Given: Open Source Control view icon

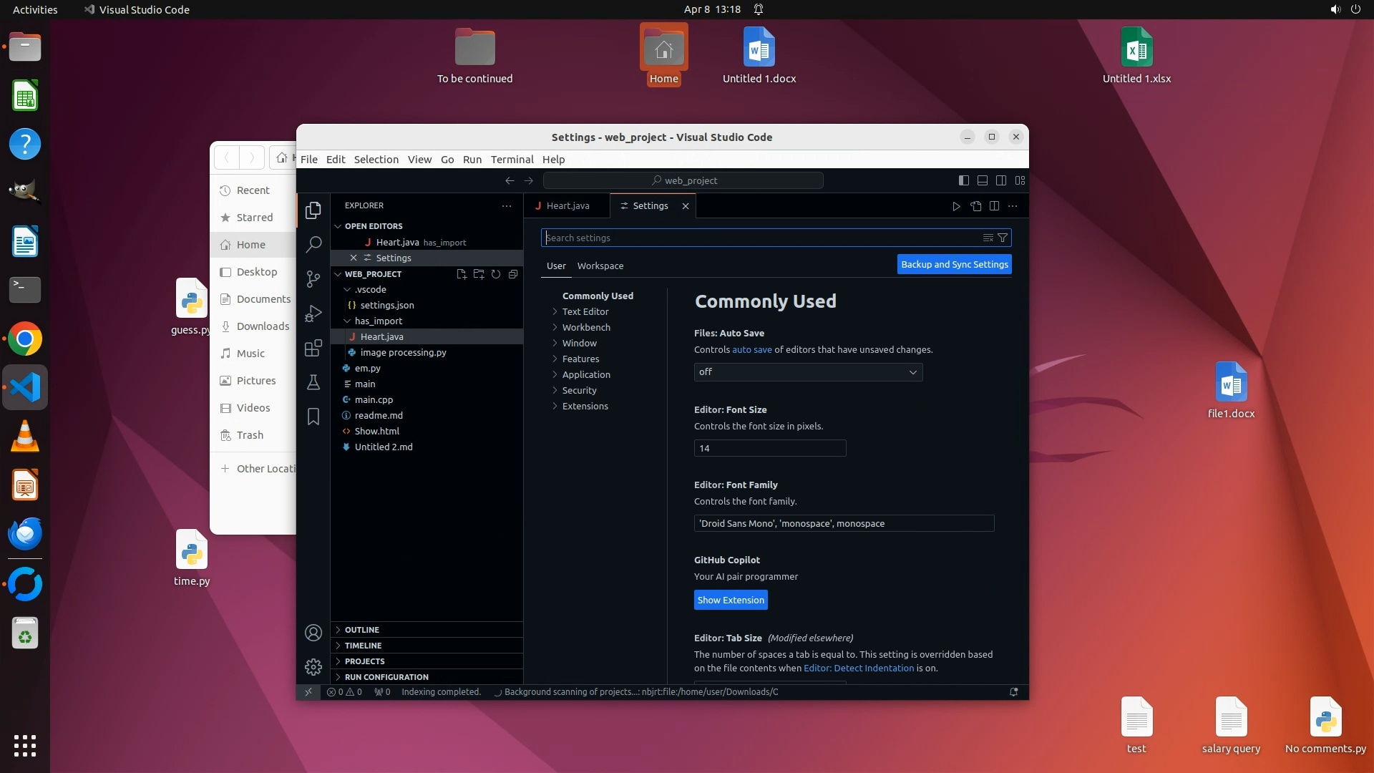Looking at the screenshot, I should click(313, 279).
